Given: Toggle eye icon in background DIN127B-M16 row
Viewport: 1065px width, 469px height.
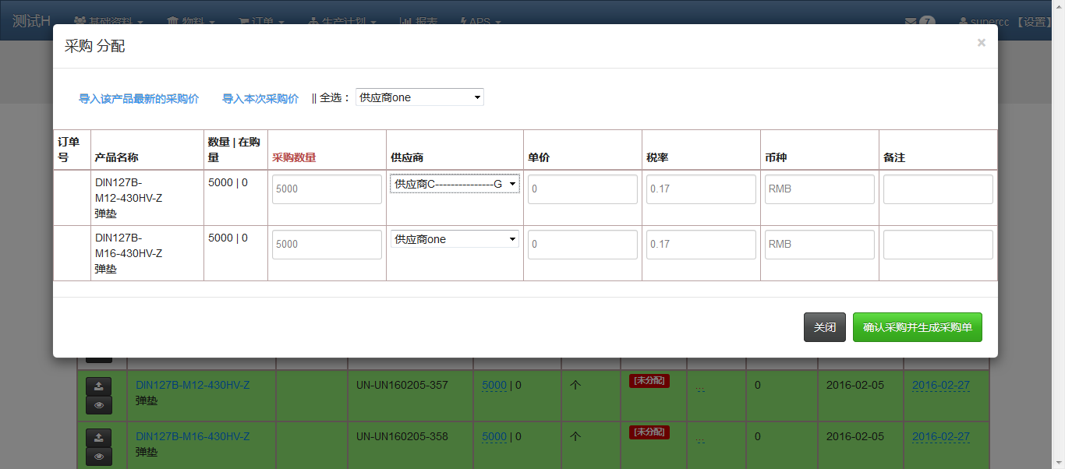Looking at the screenshot, I should [x=98, y=457].
